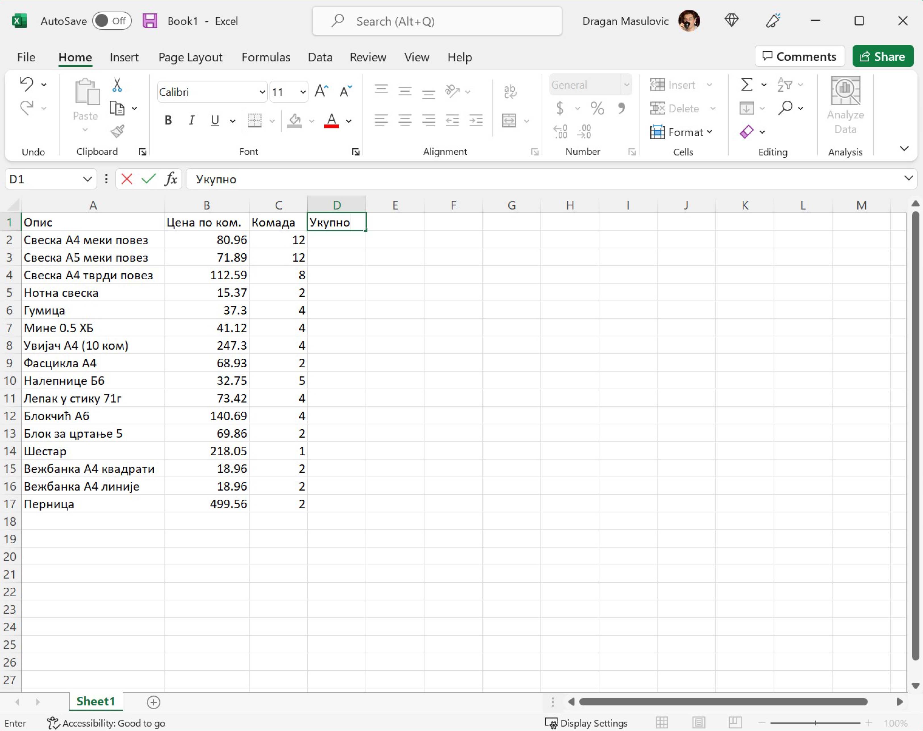Toggle italic formatting
Image resolution: width=923 pixels, height=731 pixels.
[191, 121]
